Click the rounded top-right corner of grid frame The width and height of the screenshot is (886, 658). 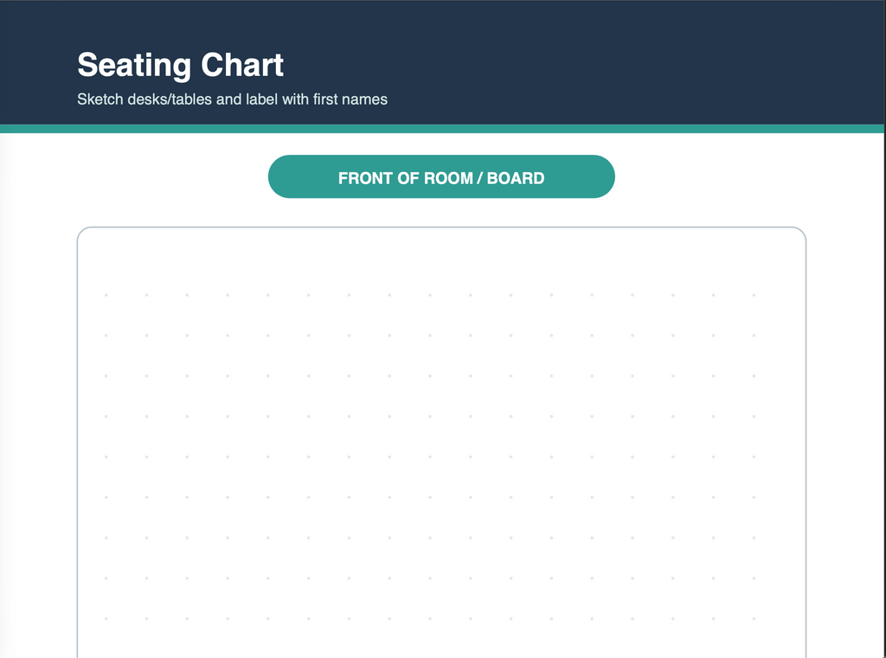[800, 232]
